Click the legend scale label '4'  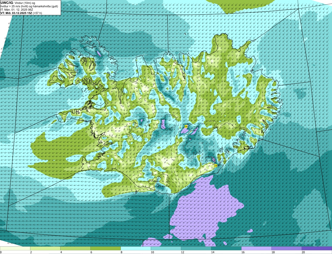pyautogui.click(x=61, y=252)
